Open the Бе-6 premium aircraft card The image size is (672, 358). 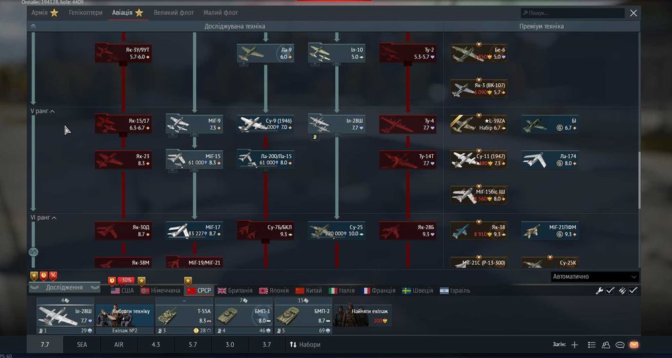point(478,53)
